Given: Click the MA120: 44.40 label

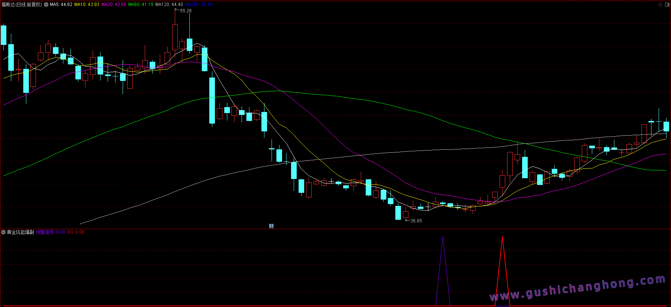Looking at the screenshot, I should pyautogui.click(x=169, y=4).
